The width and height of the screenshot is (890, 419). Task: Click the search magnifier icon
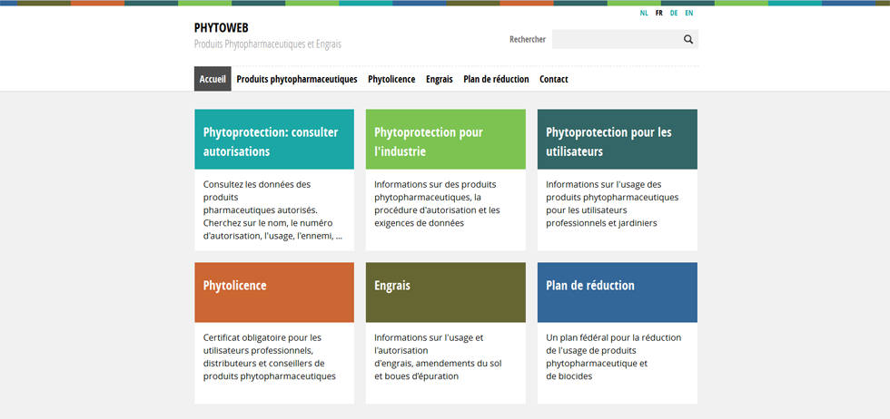pos(687,40)
